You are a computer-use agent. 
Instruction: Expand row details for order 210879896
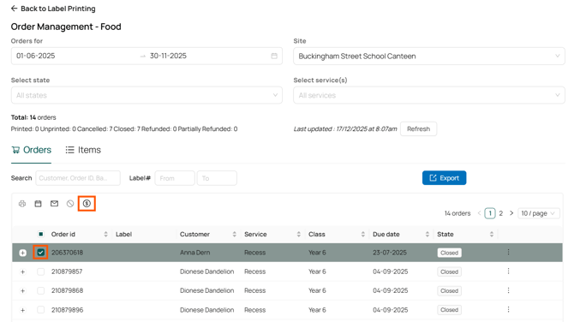pos(22,310)
